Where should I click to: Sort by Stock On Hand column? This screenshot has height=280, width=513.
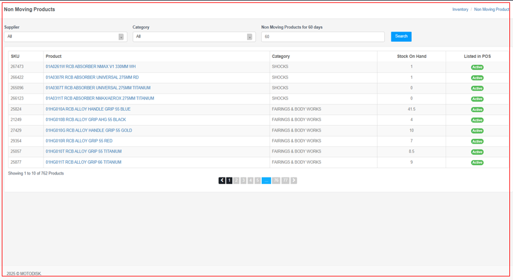[412, 57]
